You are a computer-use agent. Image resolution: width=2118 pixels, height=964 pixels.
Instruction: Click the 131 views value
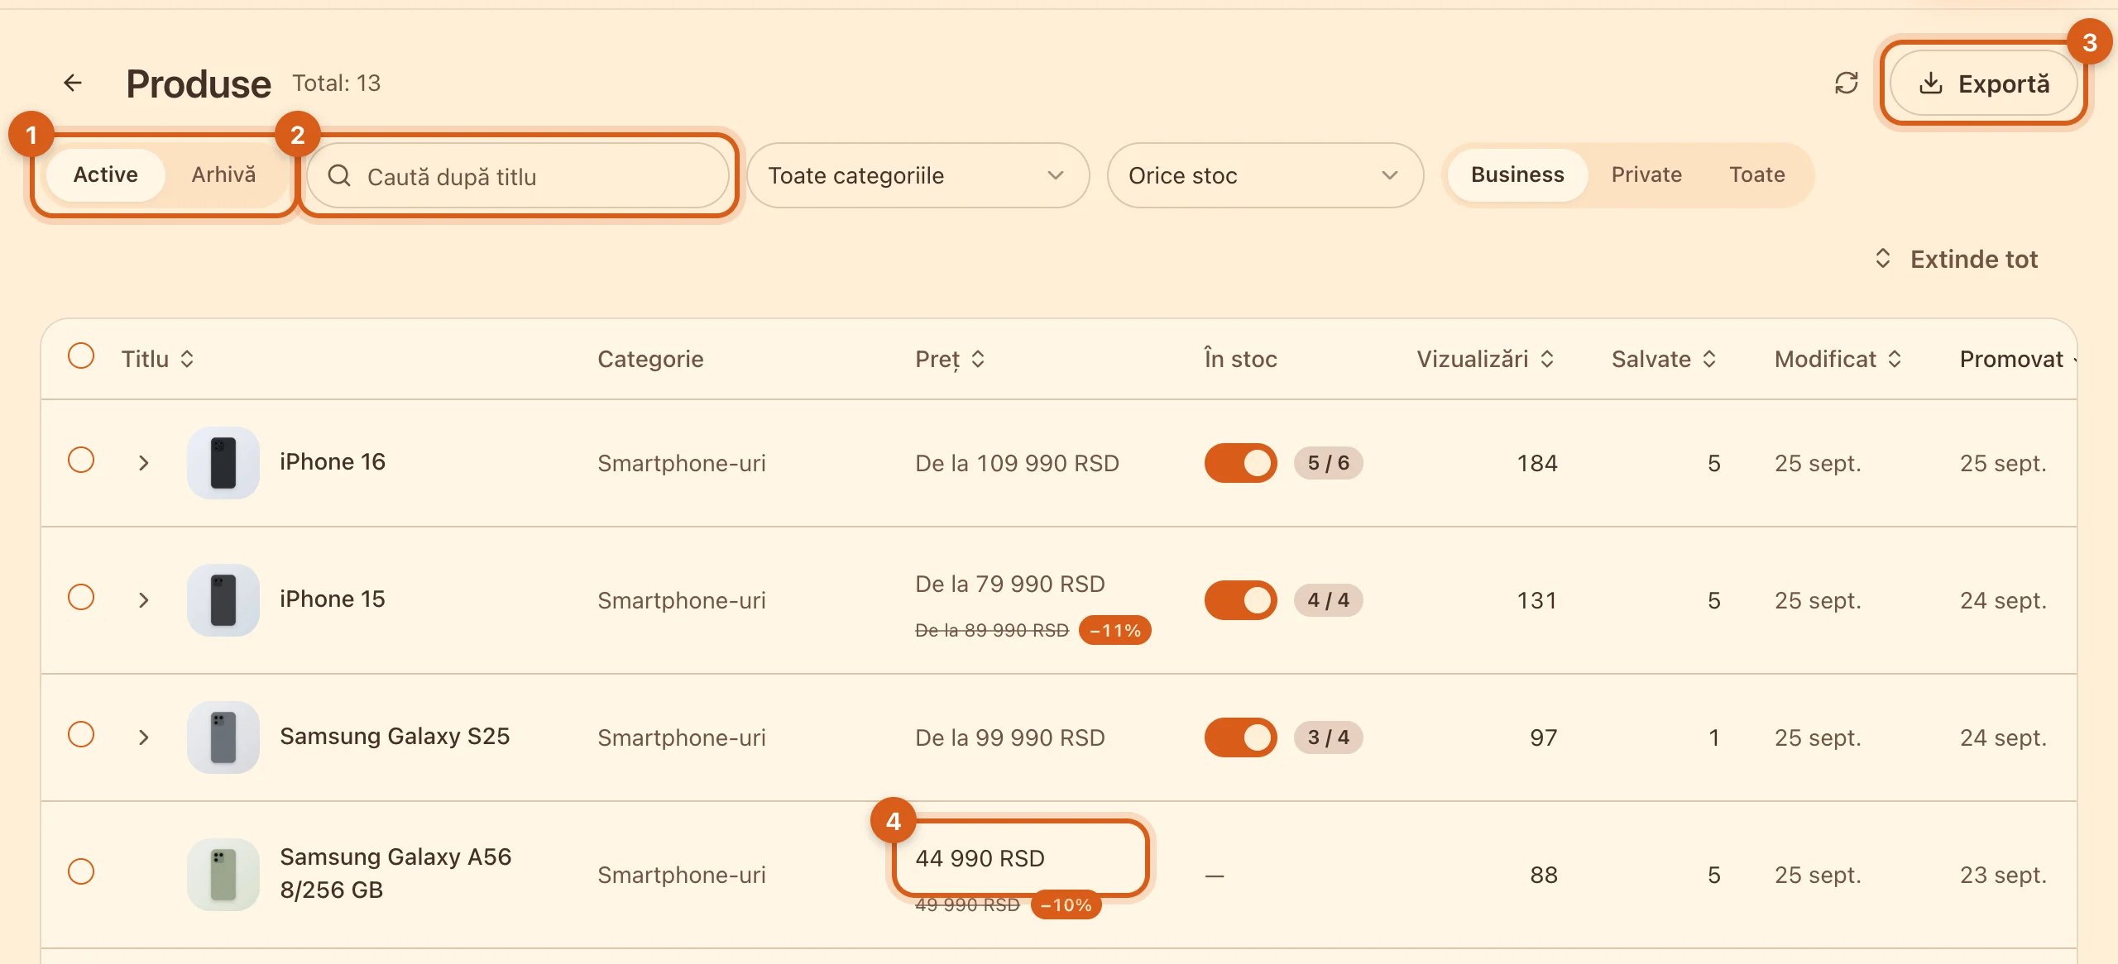(1537, 600)
